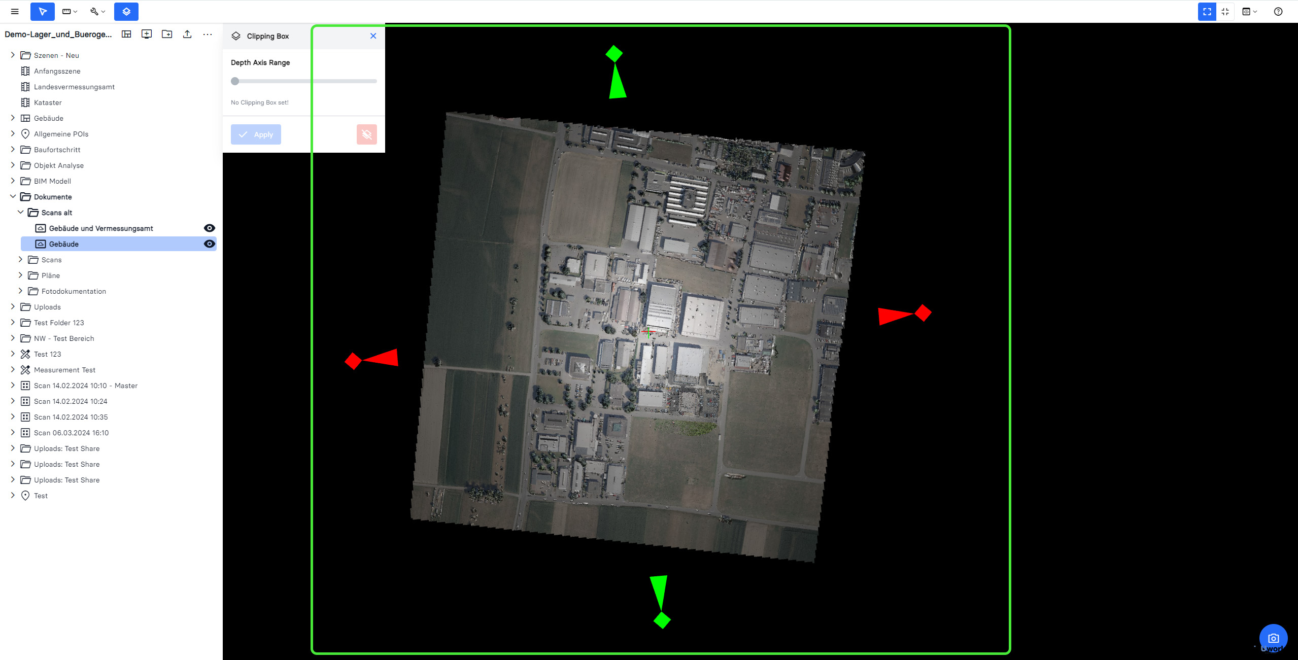
Task: Open project more options ellipsis menu
Action: (x=208, y=34)
